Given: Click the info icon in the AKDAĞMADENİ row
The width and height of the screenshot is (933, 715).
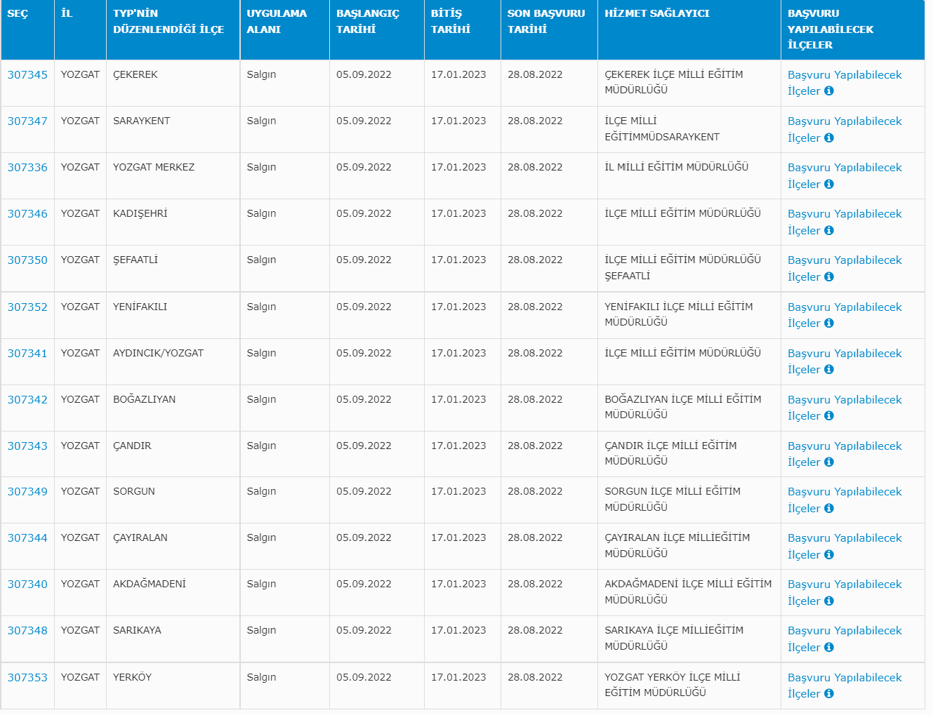Looking at the screenshot, I should point(829,601).
